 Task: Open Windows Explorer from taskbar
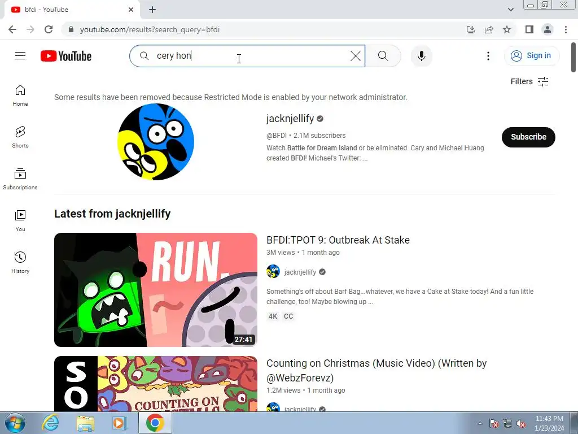[x=85, y=423]
